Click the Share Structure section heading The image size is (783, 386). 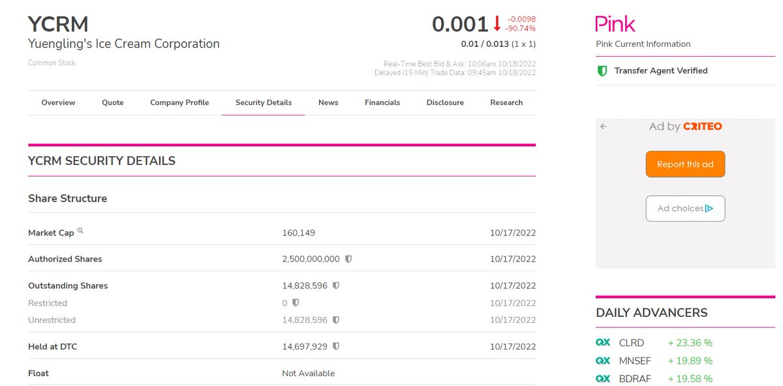68,198
